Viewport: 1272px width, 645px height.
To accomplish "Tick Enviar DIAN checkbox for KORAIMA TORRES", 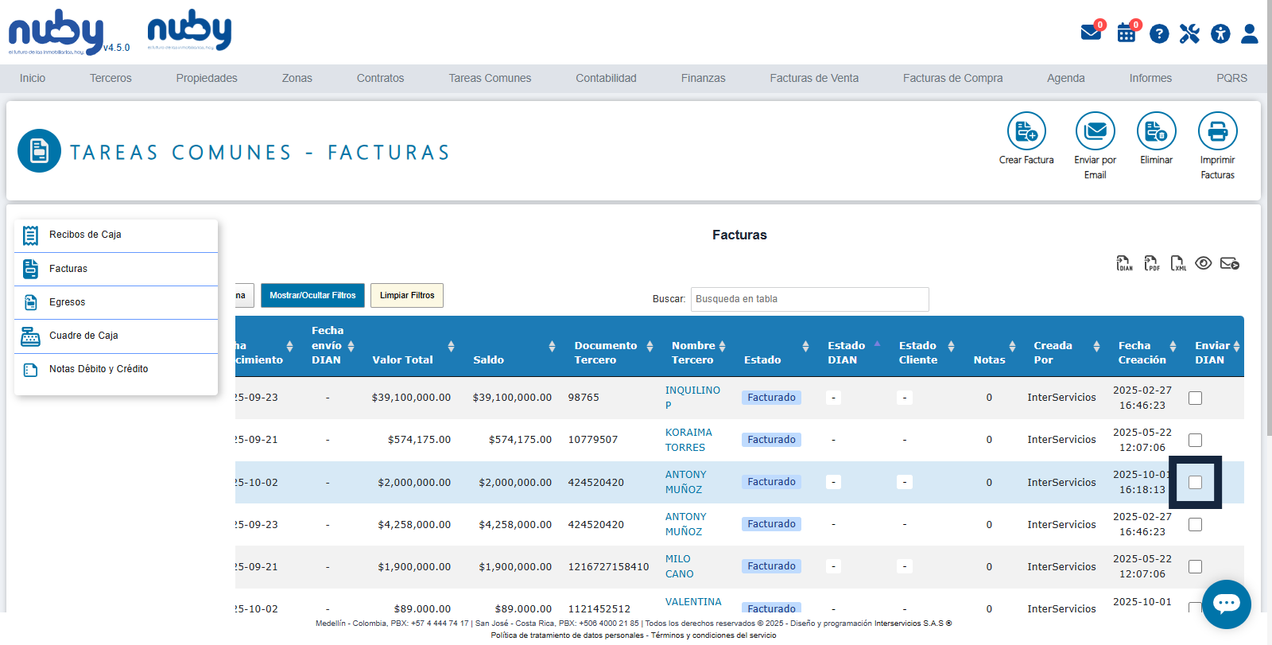I will click(1195, 440).
